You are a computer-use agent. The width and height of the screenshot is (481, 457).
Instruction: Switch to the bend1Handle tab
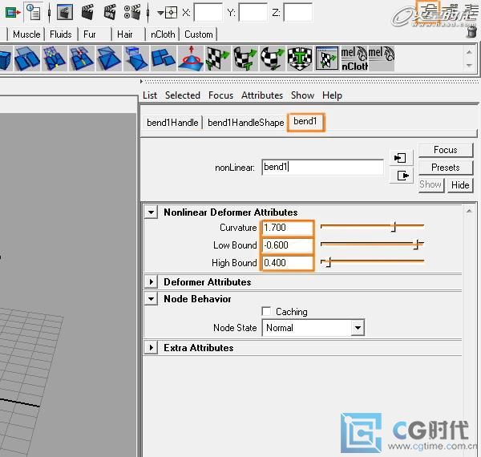pos(172,123)
